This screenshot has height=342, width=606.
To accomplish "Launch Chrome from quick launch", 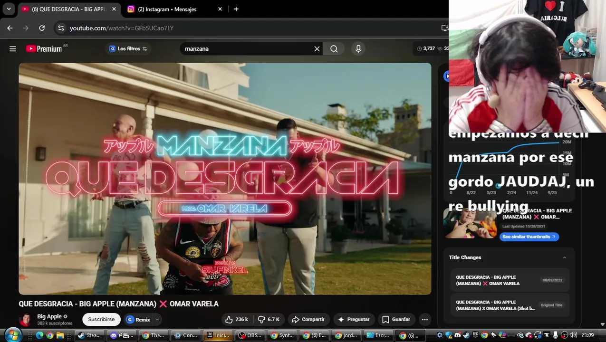I will 50,335.
